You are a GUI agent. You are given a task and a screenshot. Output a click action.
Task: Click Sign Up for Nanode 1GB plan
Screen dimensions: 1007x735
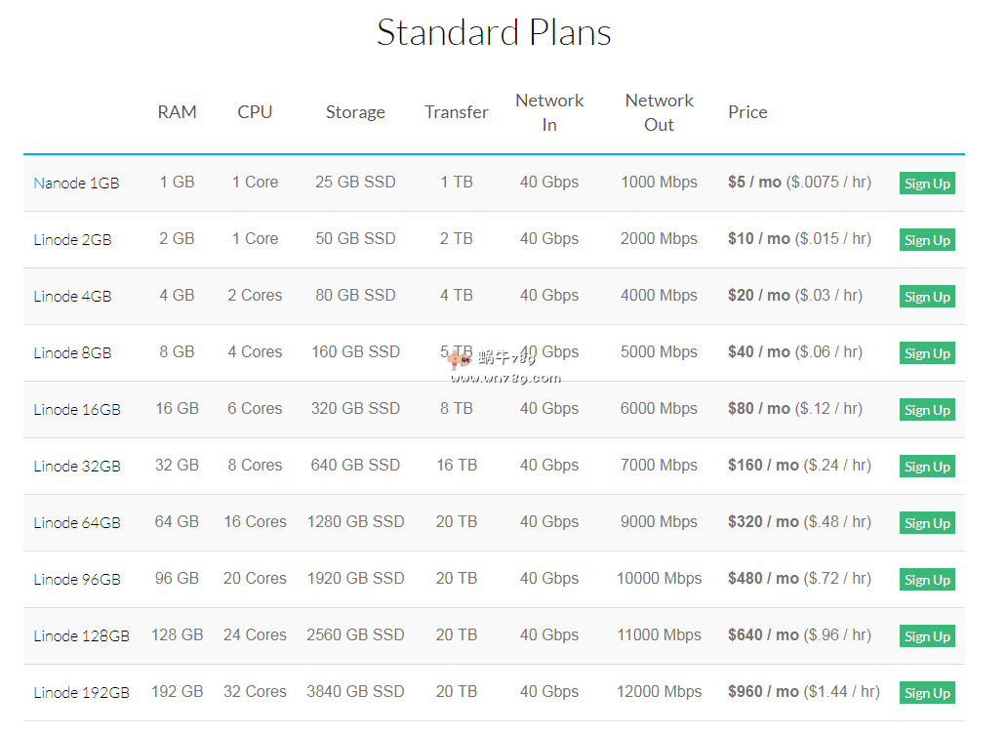926,184
